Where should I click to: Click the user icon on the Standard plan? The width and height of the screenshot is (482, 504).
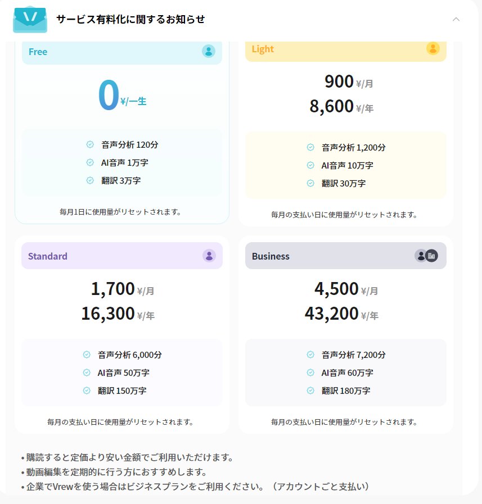click(x=208, y=256)
